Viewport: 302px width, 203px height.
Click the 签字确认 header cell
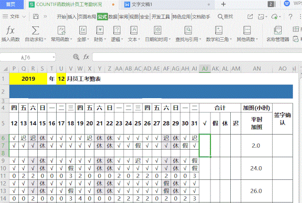pyautogui.click(x=283, y=118)
